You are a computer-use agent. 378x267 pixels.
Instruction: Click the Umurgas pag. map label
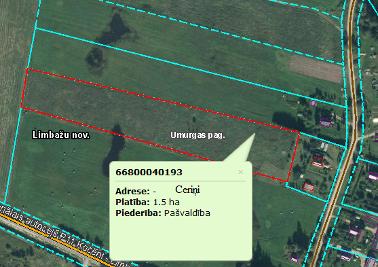click(197, 135)
